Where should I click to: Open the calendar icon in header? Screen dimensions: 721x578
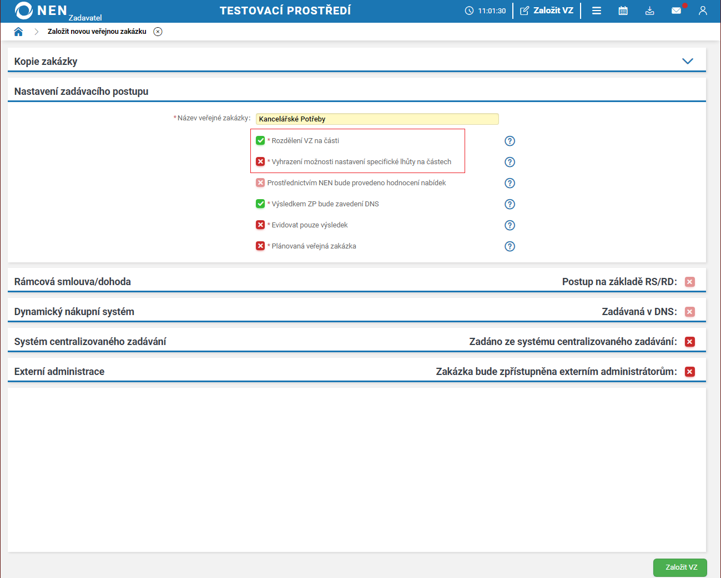(623, 11)
